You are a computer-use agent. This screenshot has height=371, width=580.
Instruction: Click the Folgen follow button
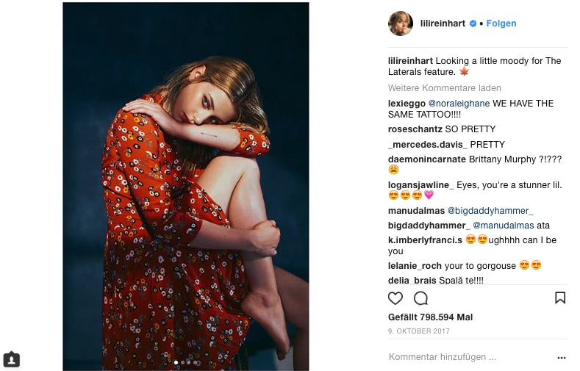(501, 24)
